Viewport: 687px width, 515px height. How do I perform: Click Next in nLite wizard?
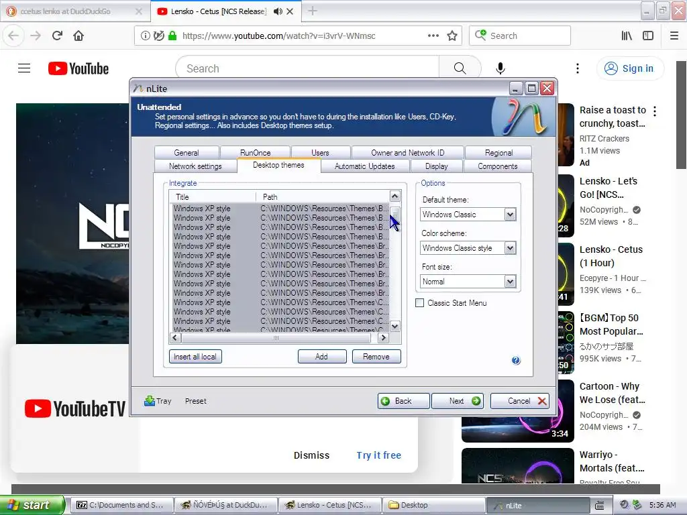(458, 401)
